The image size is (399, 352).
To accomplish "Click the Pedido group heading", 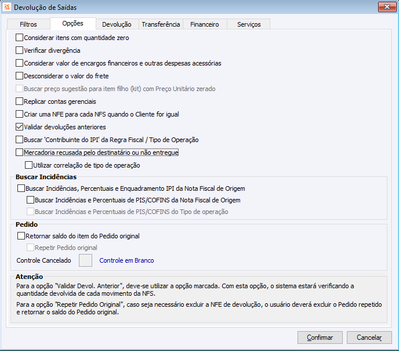I will pyautogui.click(x=27, y=224).
